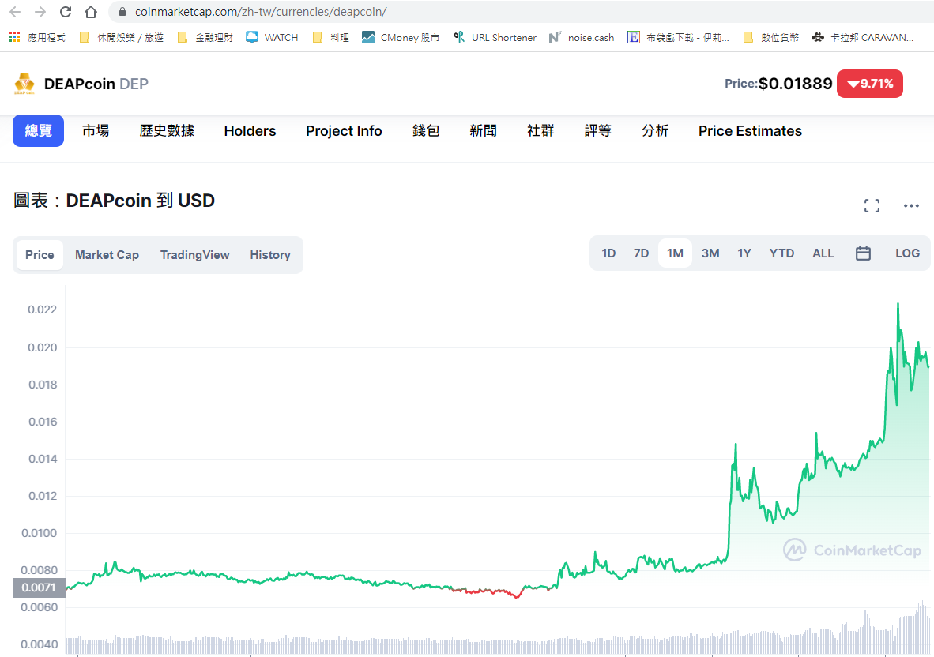Screen dimensions: 934x657
Task: Open 休閒娛樂 / 旅遊 bookmark folder
Action: (x=122, y=37)
